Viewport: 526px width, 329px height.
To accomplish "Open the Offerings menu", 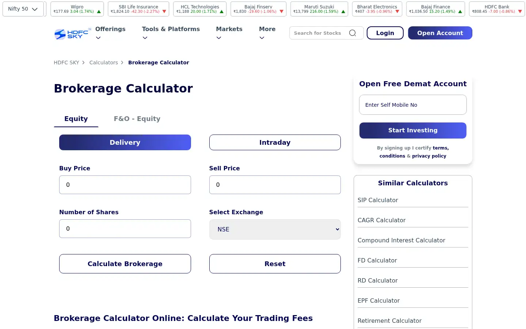I will (x=110, y=29).
